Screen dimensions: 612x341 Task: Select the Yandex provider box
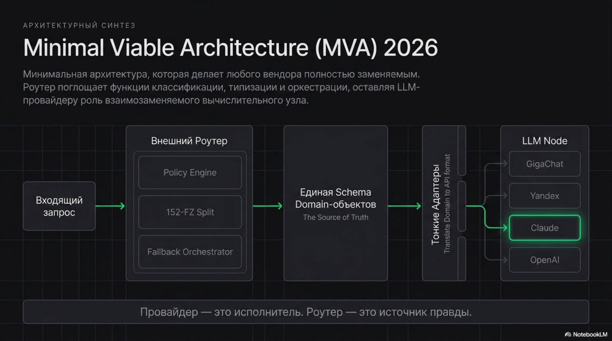coord(545,196)
